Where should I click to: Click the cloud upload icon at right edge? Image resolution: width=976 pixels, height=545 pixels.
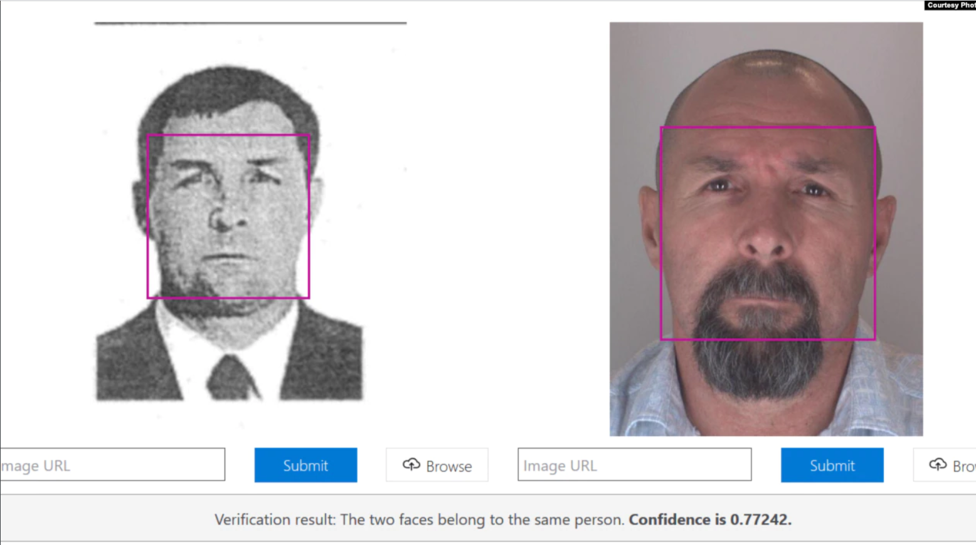point(938,464)
